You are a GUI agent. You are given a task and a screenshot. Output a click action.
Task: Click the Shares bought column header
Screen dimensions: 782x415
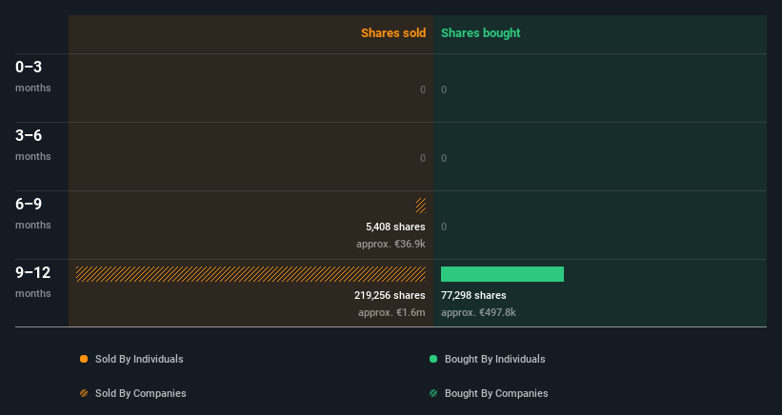click(480, 33)
